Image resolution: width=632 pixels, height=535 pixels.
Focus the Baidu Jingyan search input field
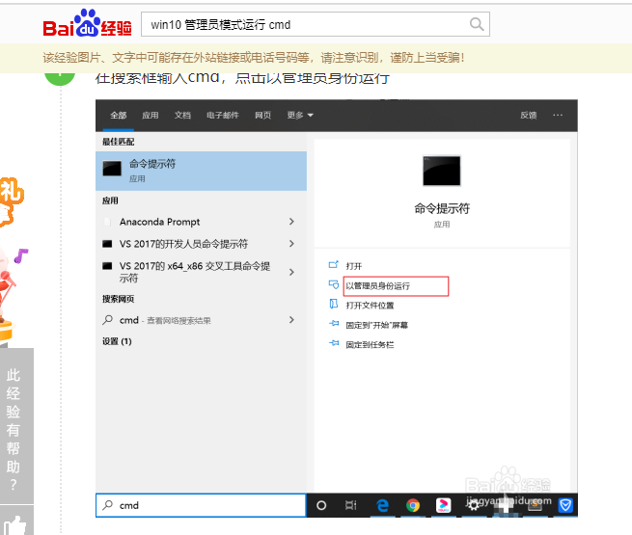click(x=316, y=24)
